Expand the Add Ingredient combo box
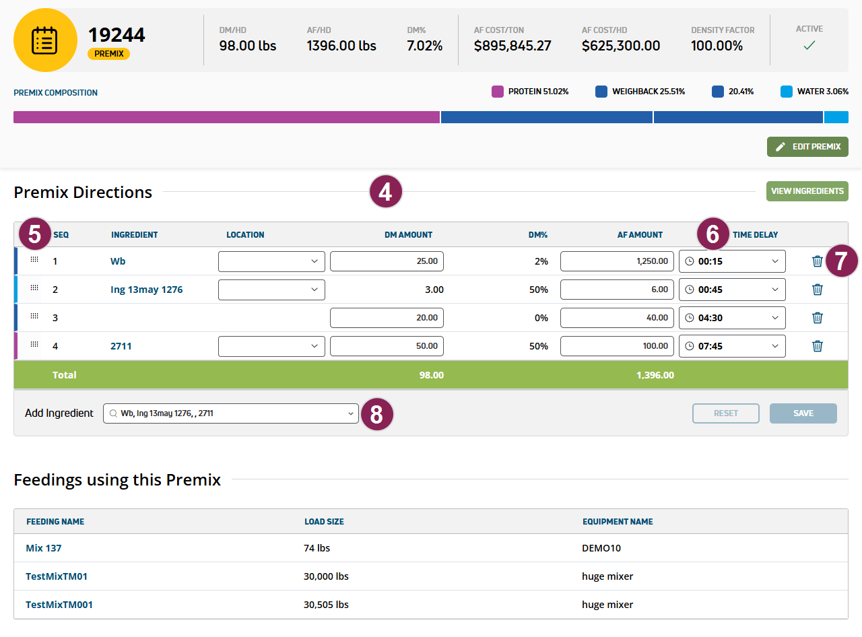 [x=230, y=413]
